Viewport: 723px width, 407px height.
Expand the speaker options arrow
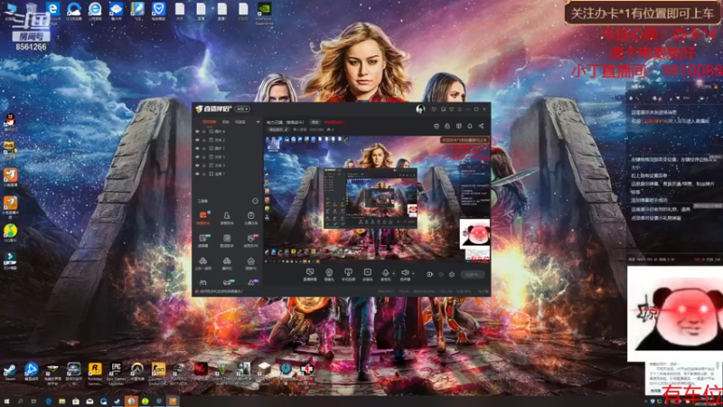pos(413,273)
